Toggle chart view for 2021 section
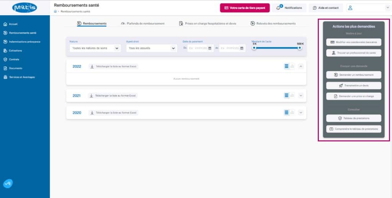The width and height of the screenshot is (392, 198). (x=292, y=95)
